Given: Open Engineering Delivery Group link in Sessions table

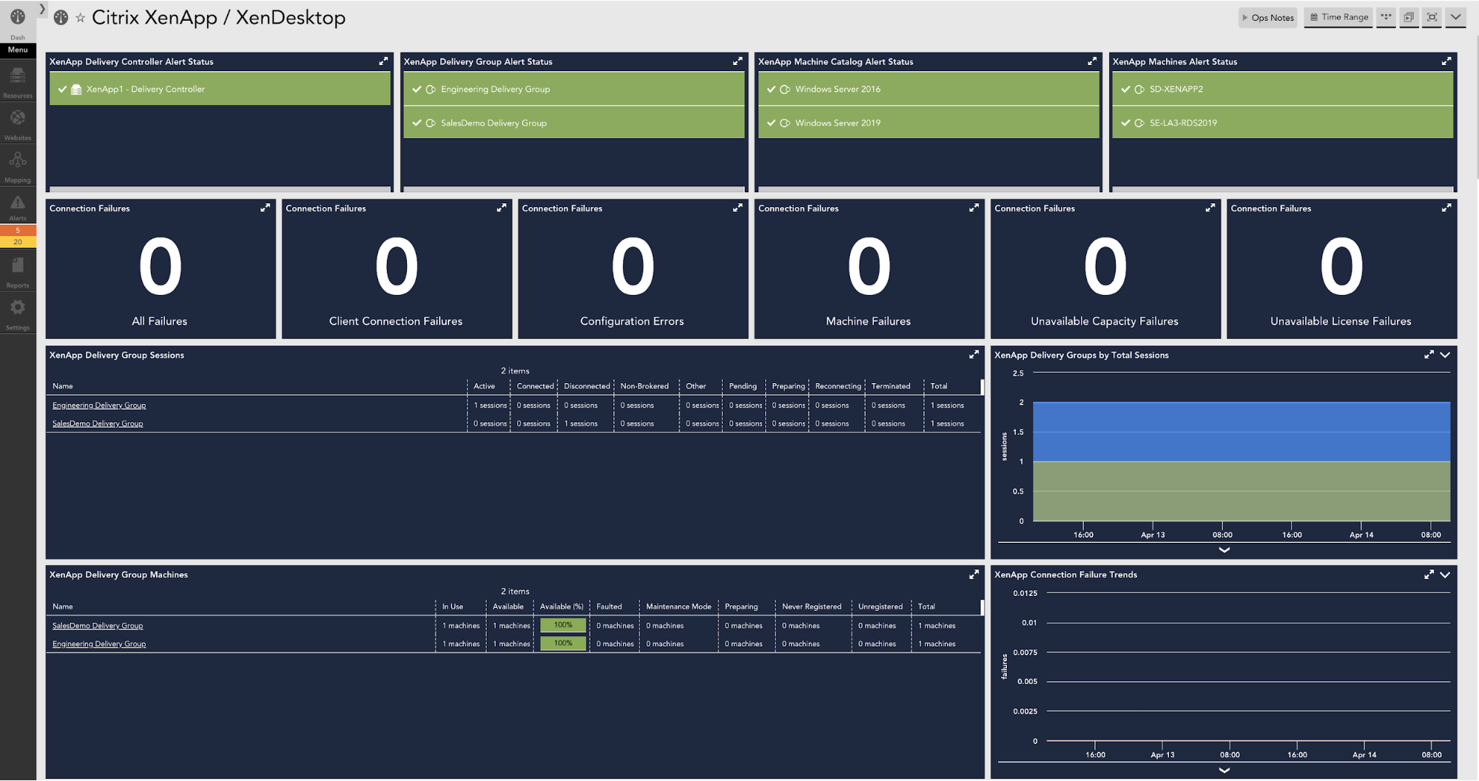Looking at the screenshot, I should (x=99, y=405).
